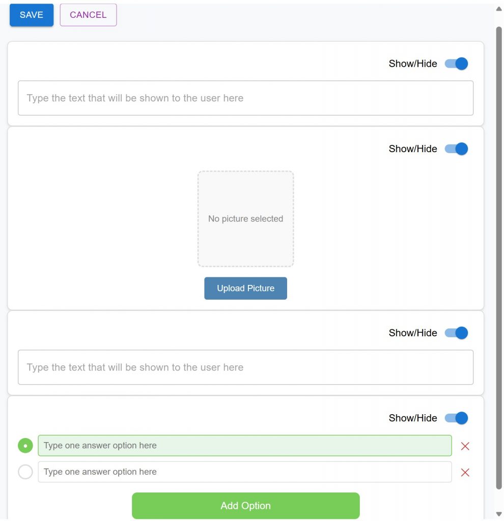The height and width of the screenshot is (521, 504).
Task: Switch off Show/Hide on the picture card
Action: [456, 149]
